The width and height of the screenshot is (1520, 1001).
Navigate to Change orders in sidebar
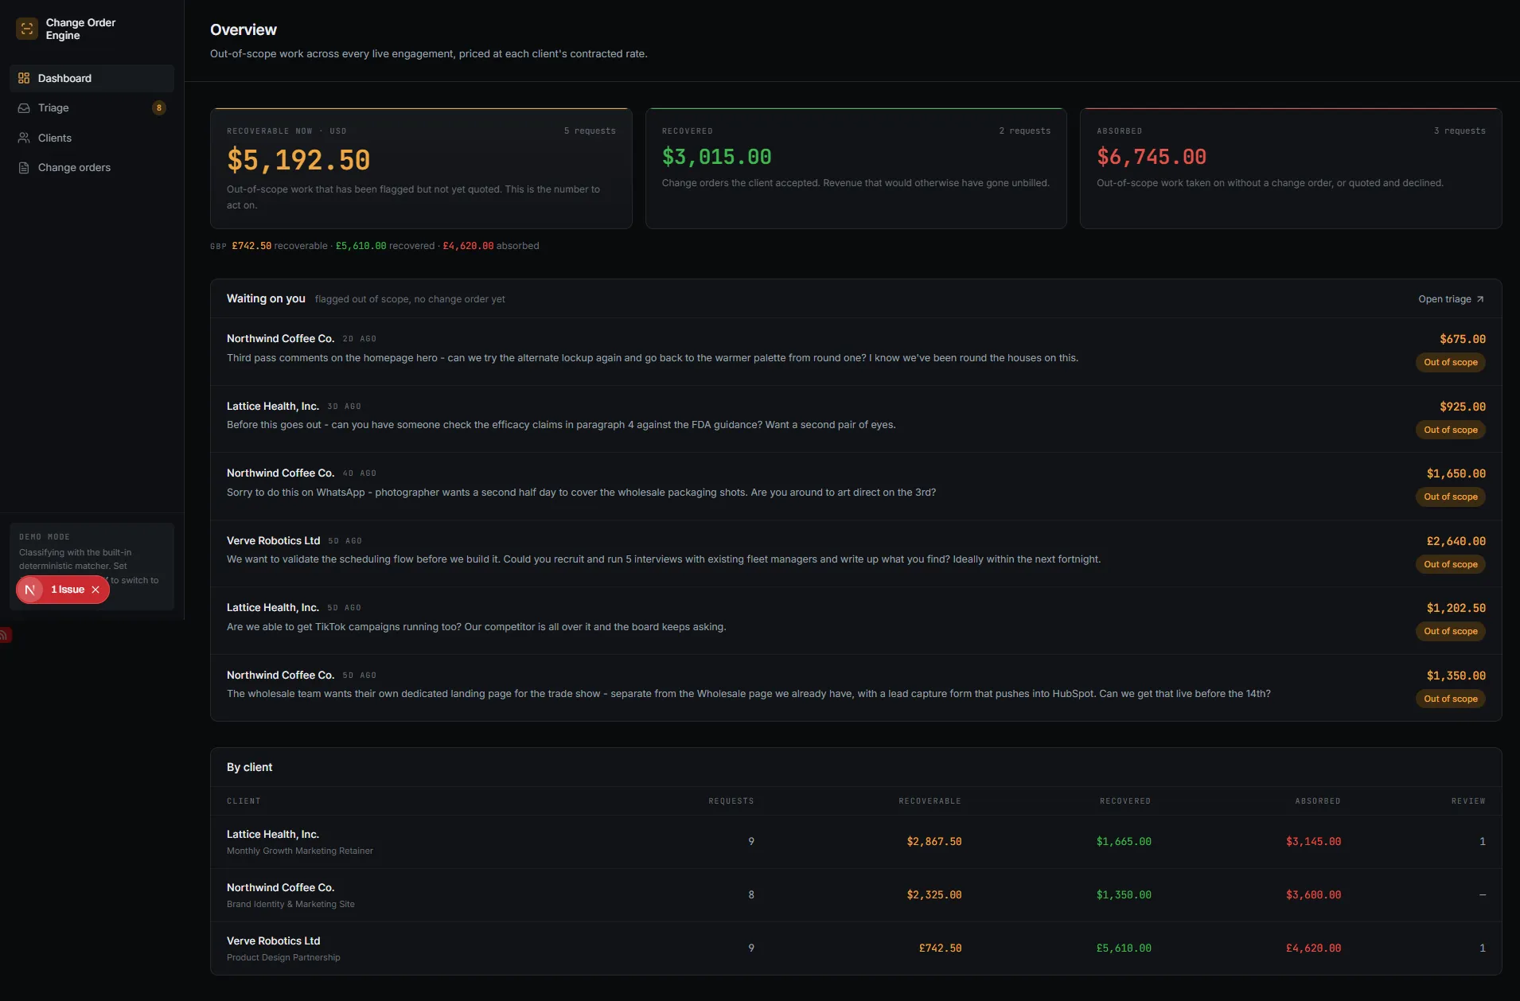(92, 168)
